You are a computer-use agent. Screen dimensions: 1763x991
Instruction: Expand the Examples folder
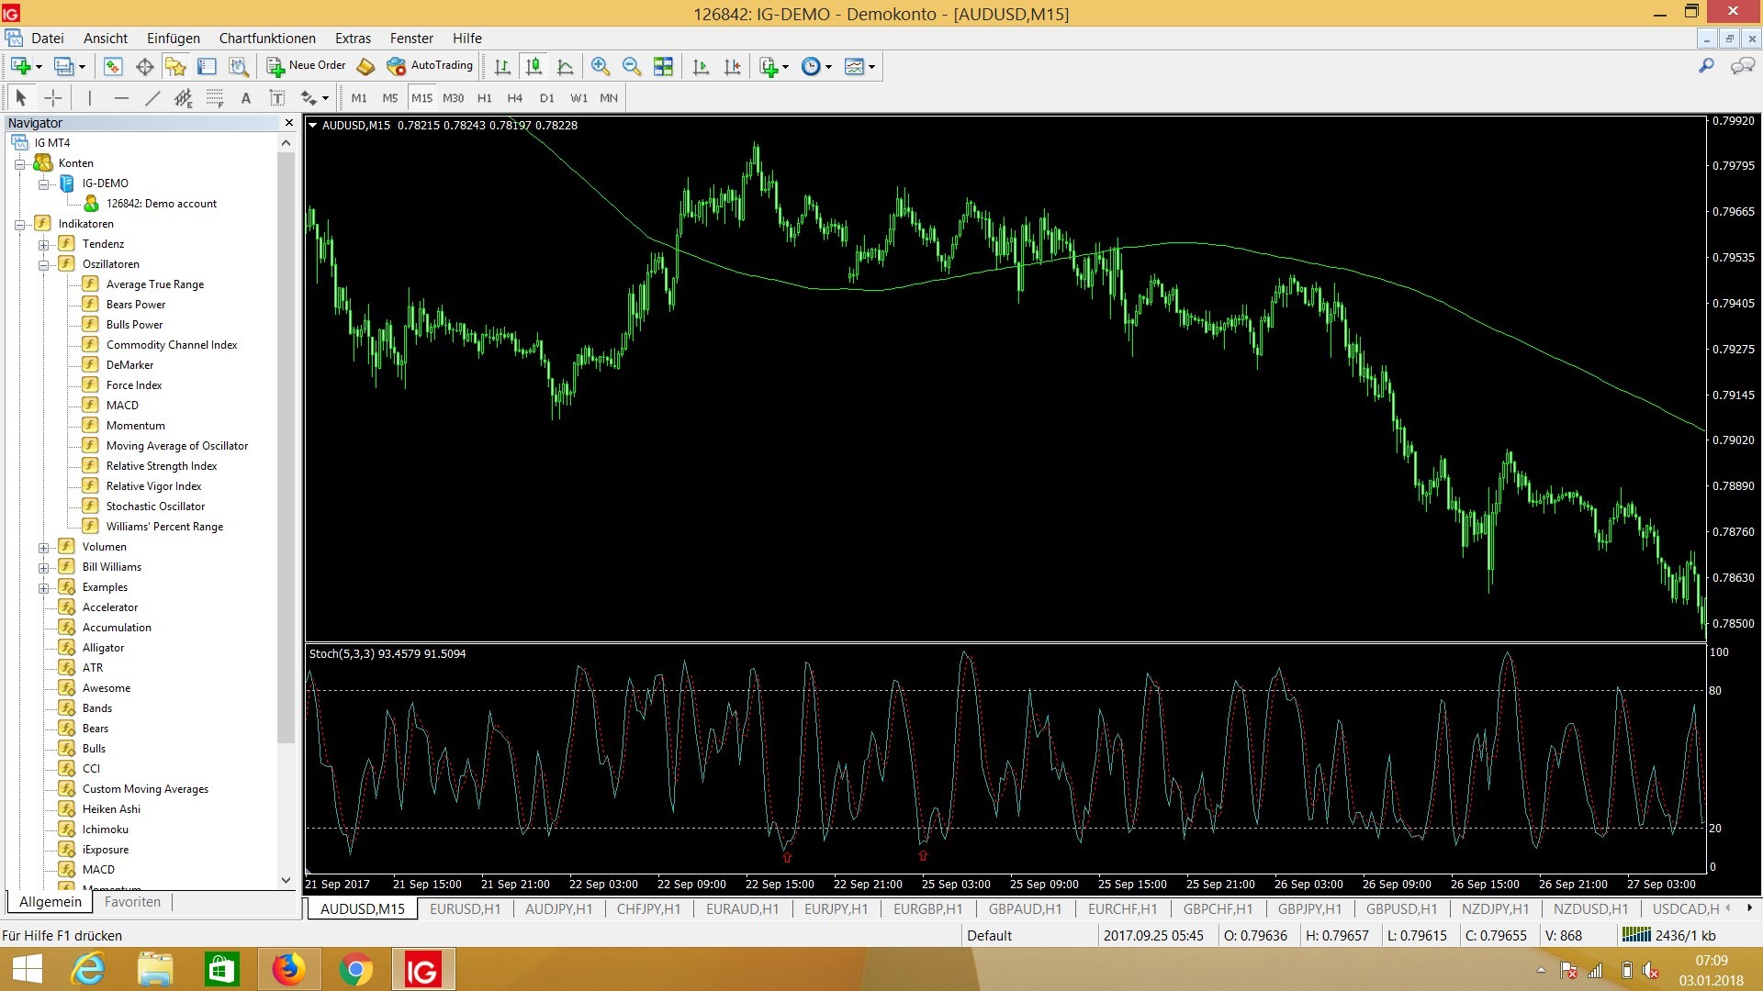(43, 587)
